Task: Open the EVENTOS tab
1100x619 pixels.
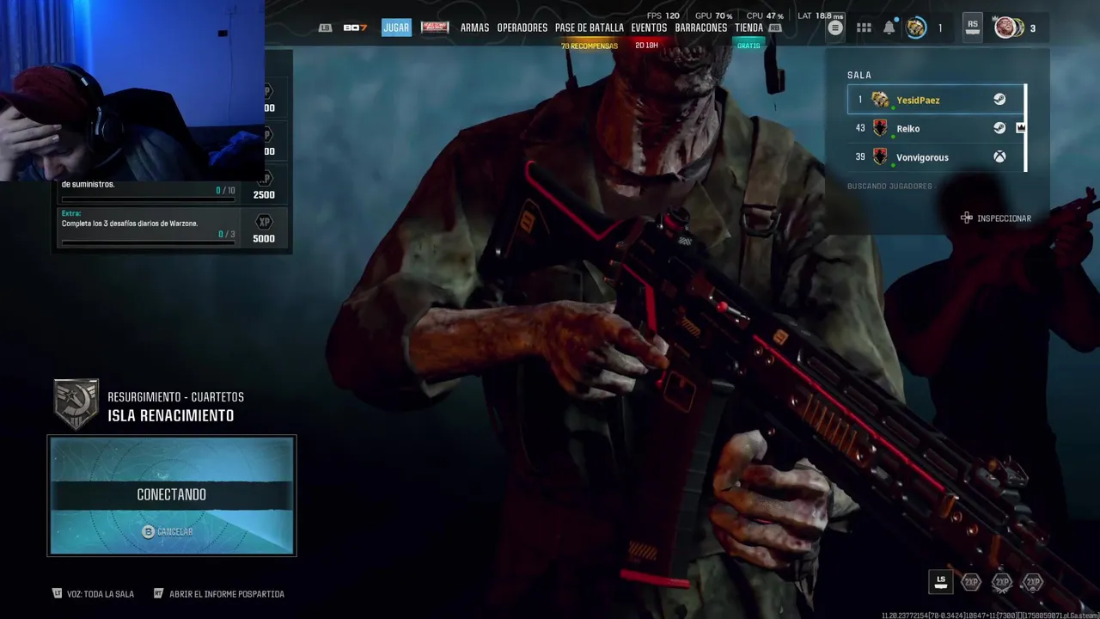Action: click(x=649, y=28)
